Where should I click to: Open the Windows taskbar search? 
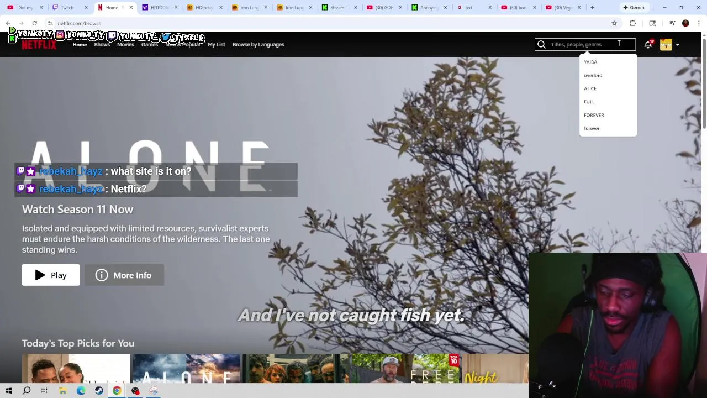[x=27, y=391]
